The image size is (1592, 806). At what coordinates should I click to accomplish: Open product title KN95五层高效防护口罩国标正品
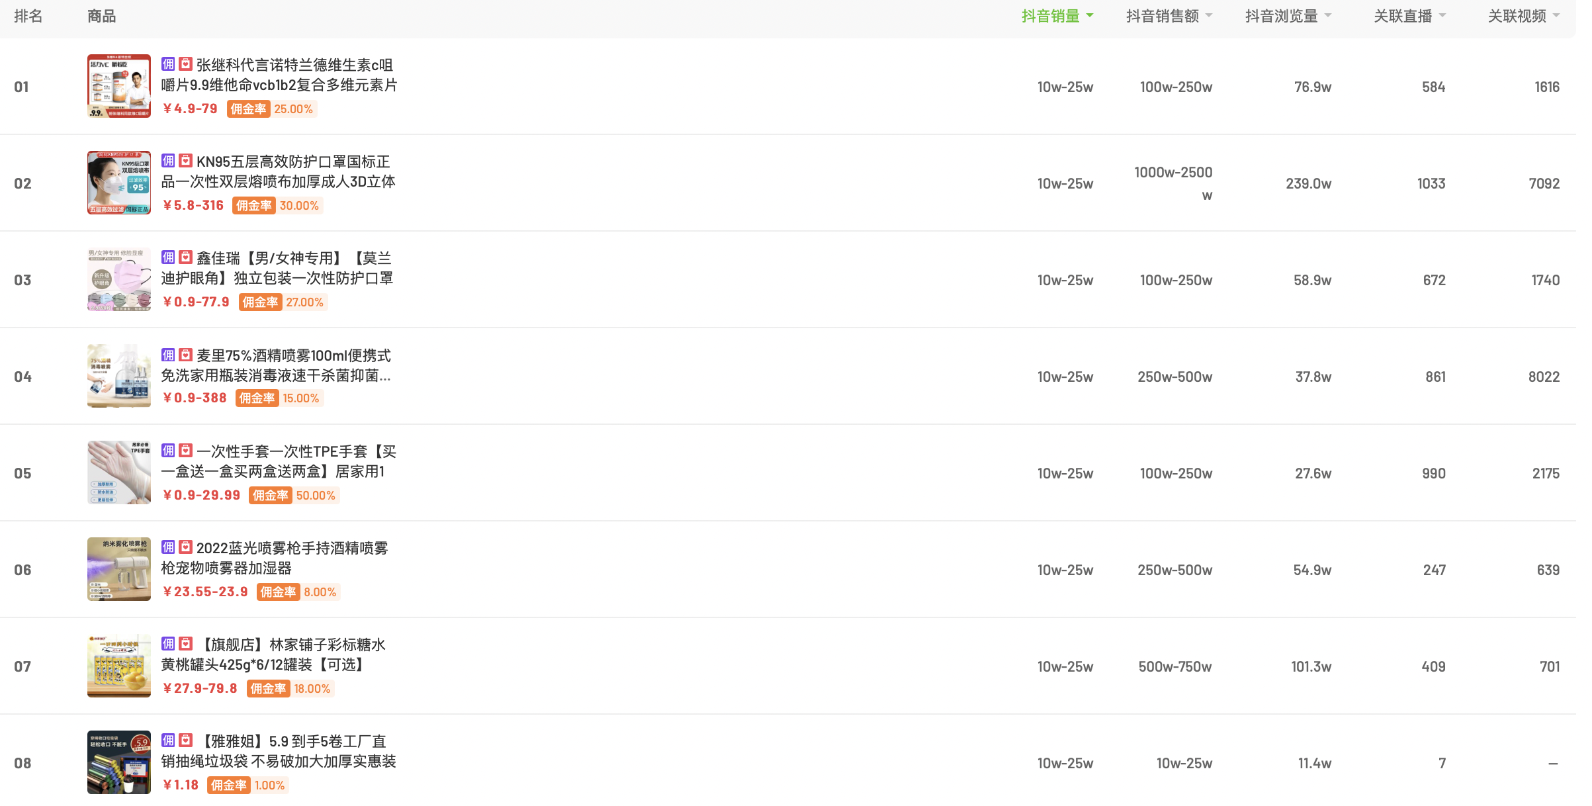[279, 171]
